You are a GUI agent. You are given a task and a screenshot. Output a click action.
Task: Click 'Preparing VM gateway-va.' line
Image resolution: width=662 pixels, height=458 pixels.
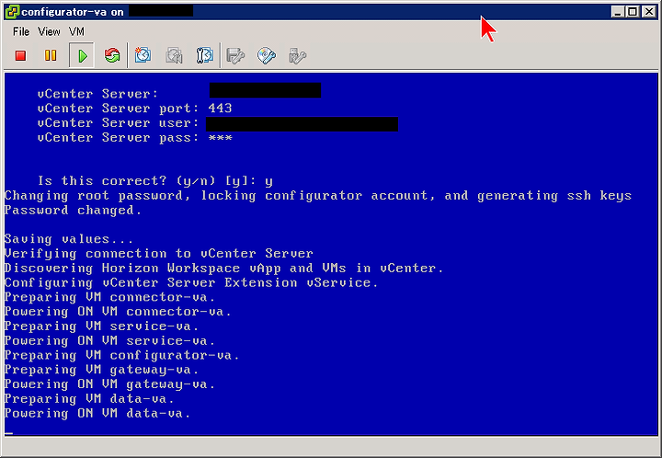102,371
